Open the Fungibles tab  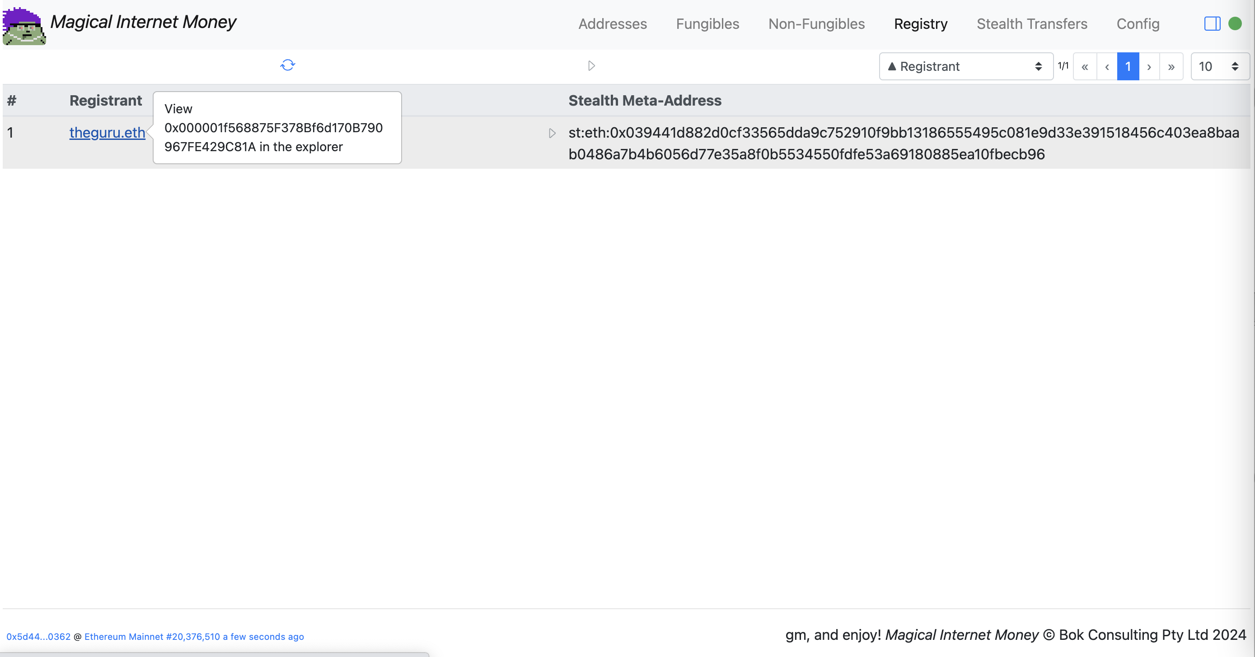point(707,24)
